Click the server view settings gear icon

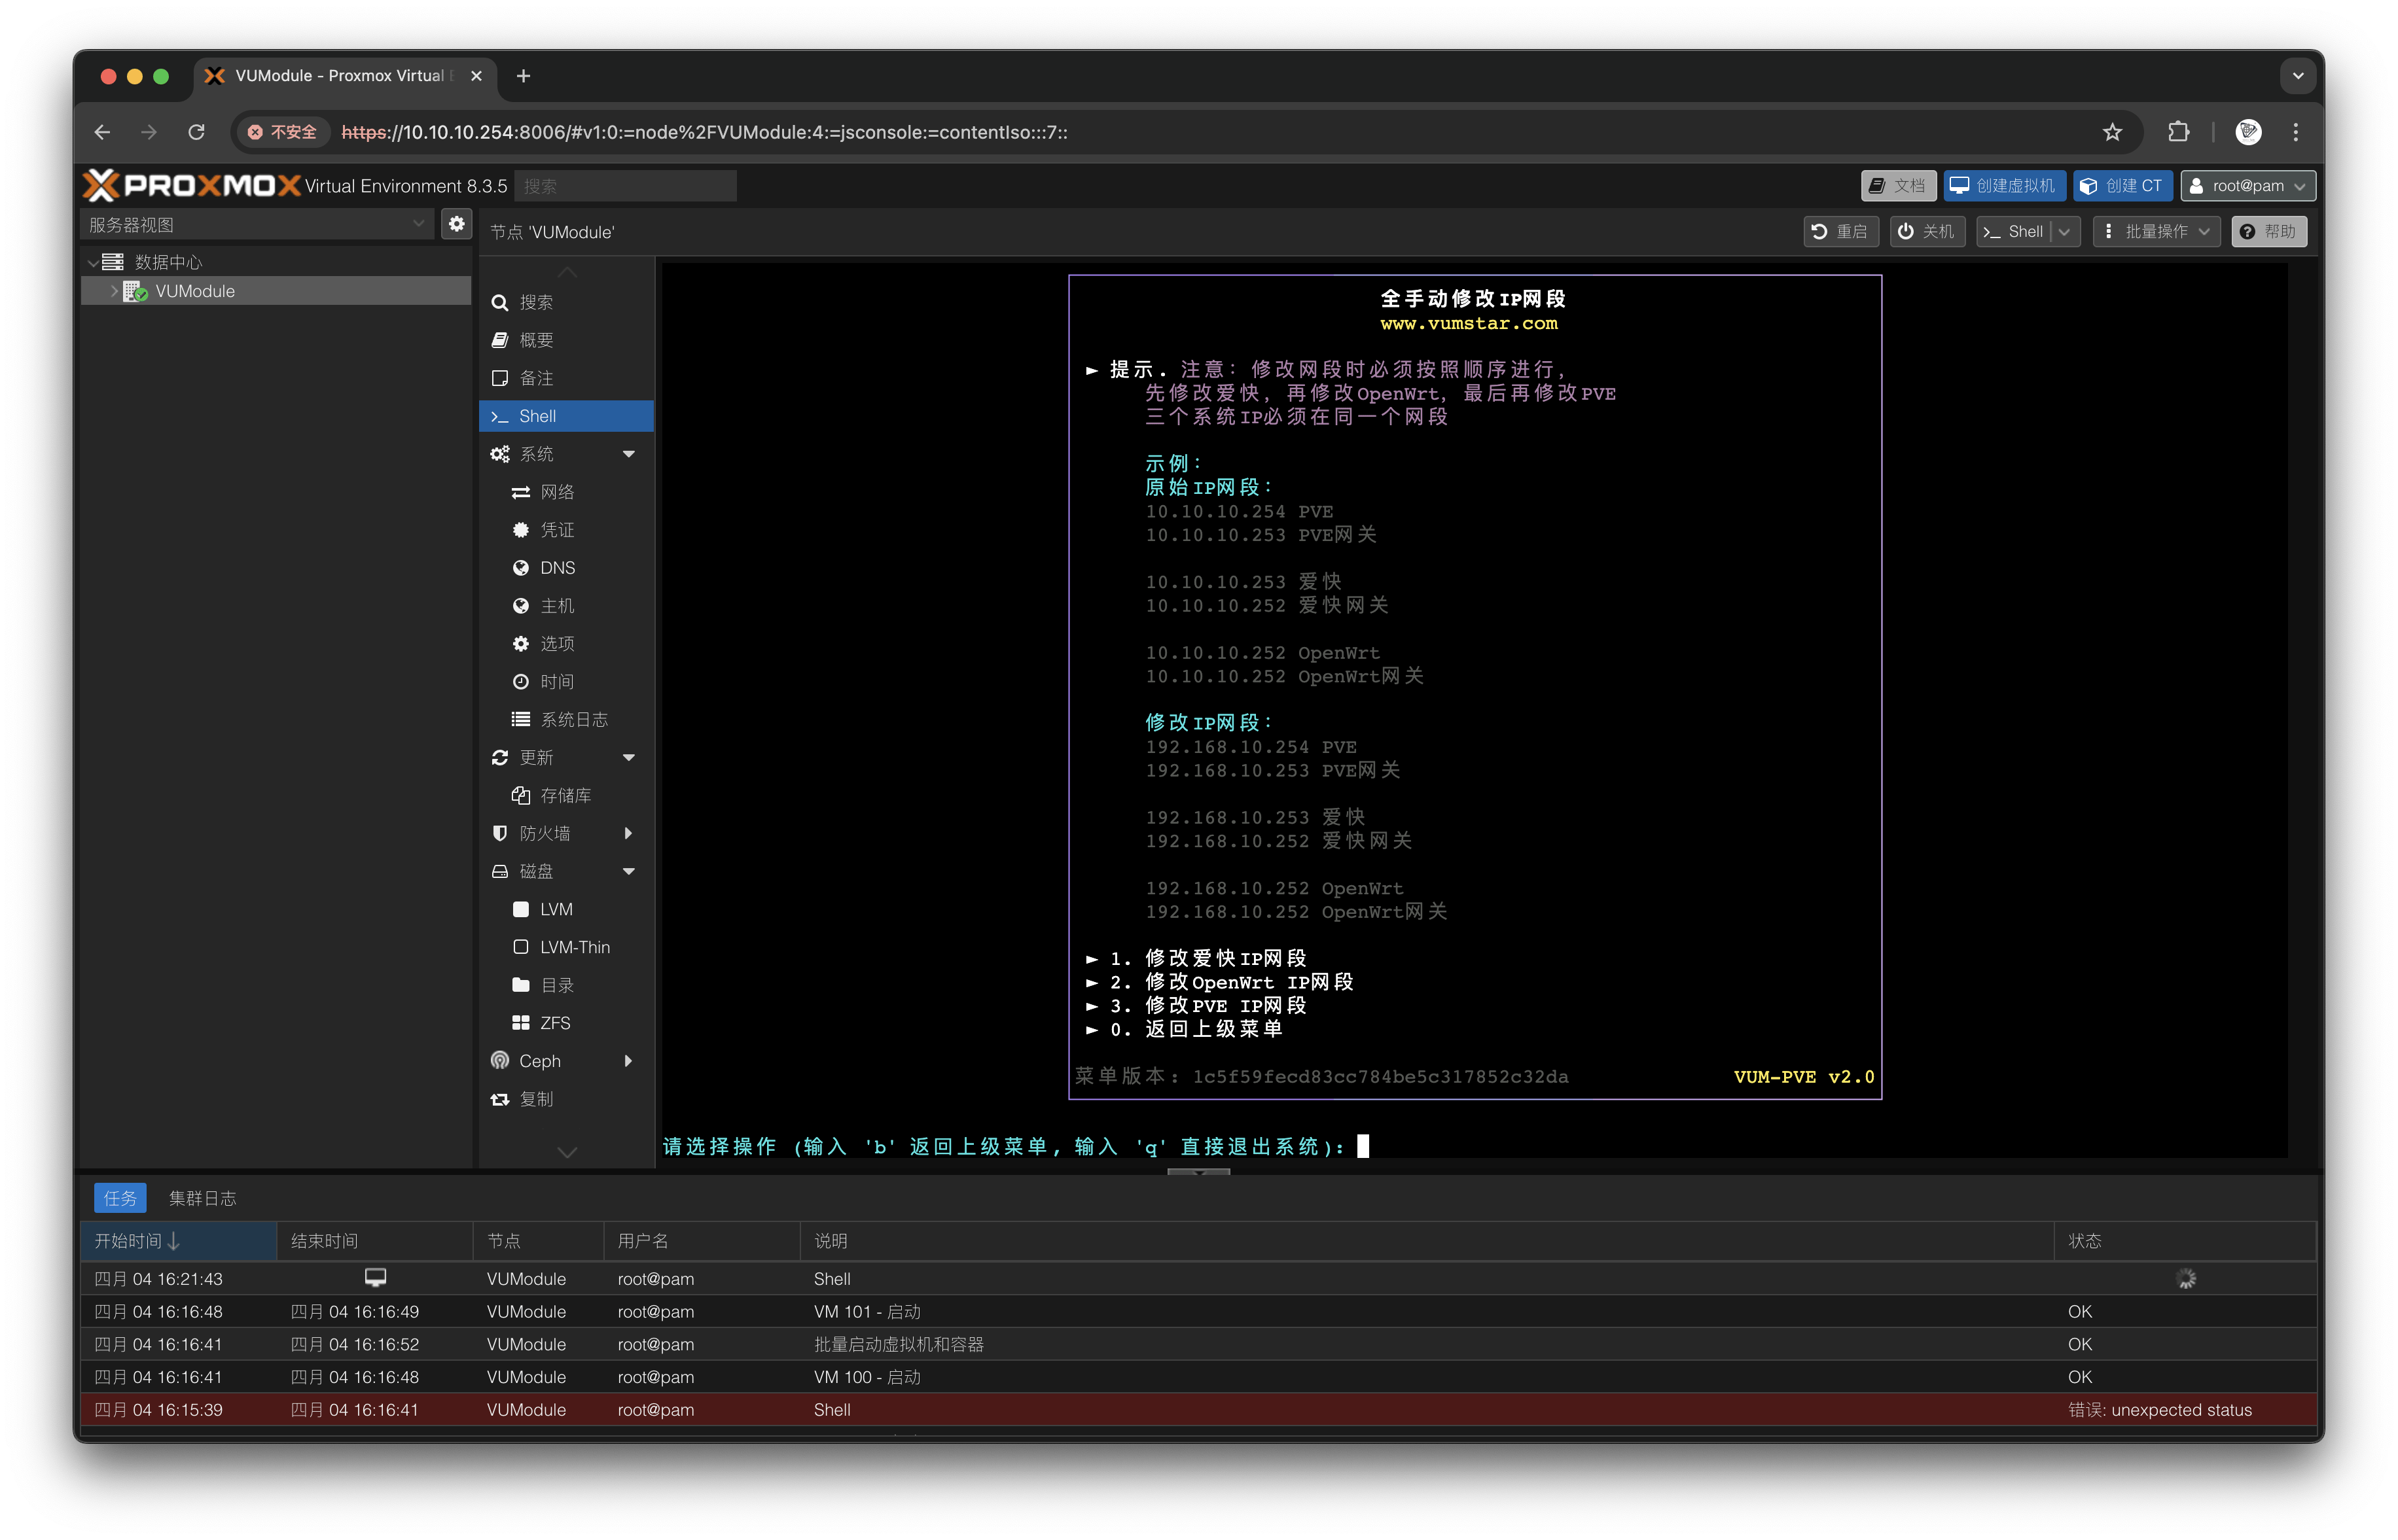456,224
